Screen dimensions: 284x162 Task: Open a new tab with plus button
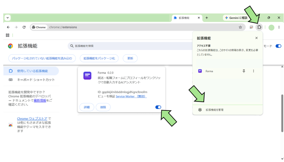coord(207,18)
